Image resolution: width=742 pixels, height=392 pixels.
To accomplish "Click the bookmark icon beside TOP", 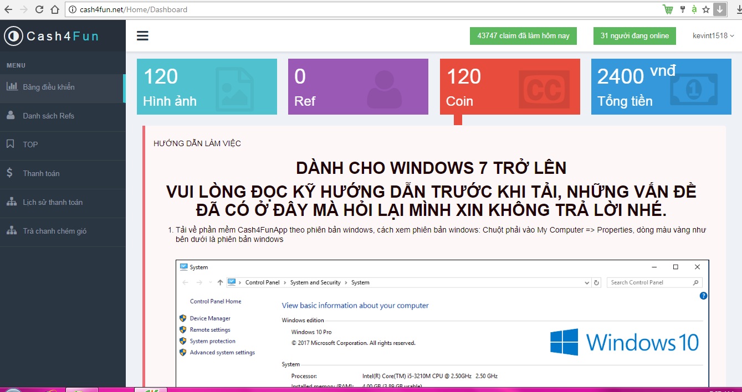I will 11,144.
